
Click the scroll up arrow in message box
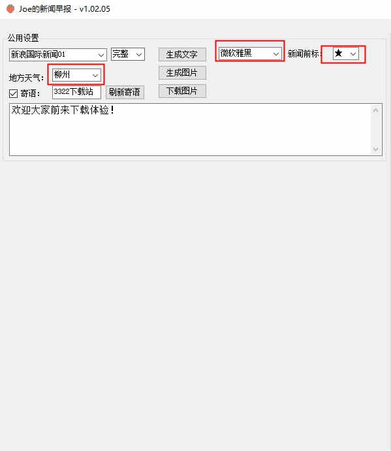(375, 110)
